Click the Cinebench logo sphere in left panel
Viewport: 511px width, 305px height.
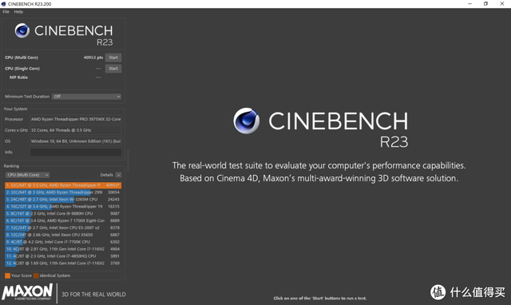coord(22,30)
